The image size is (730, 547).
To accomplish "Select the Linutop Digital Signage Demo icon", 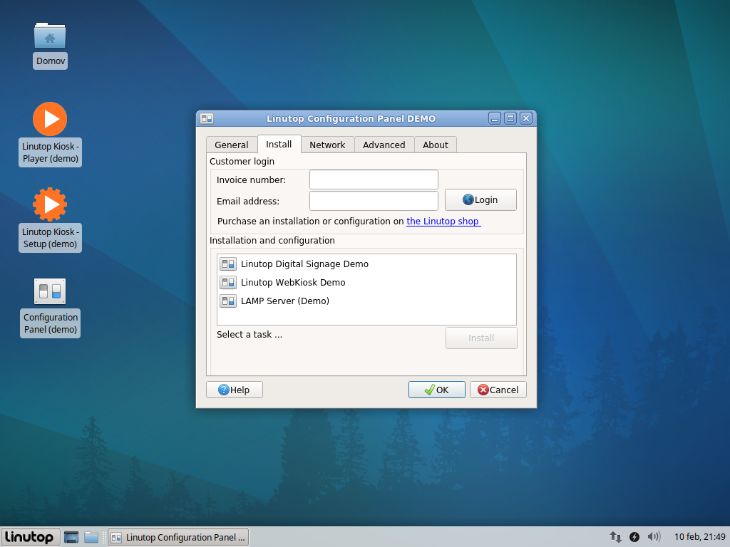I will point(228,264).
